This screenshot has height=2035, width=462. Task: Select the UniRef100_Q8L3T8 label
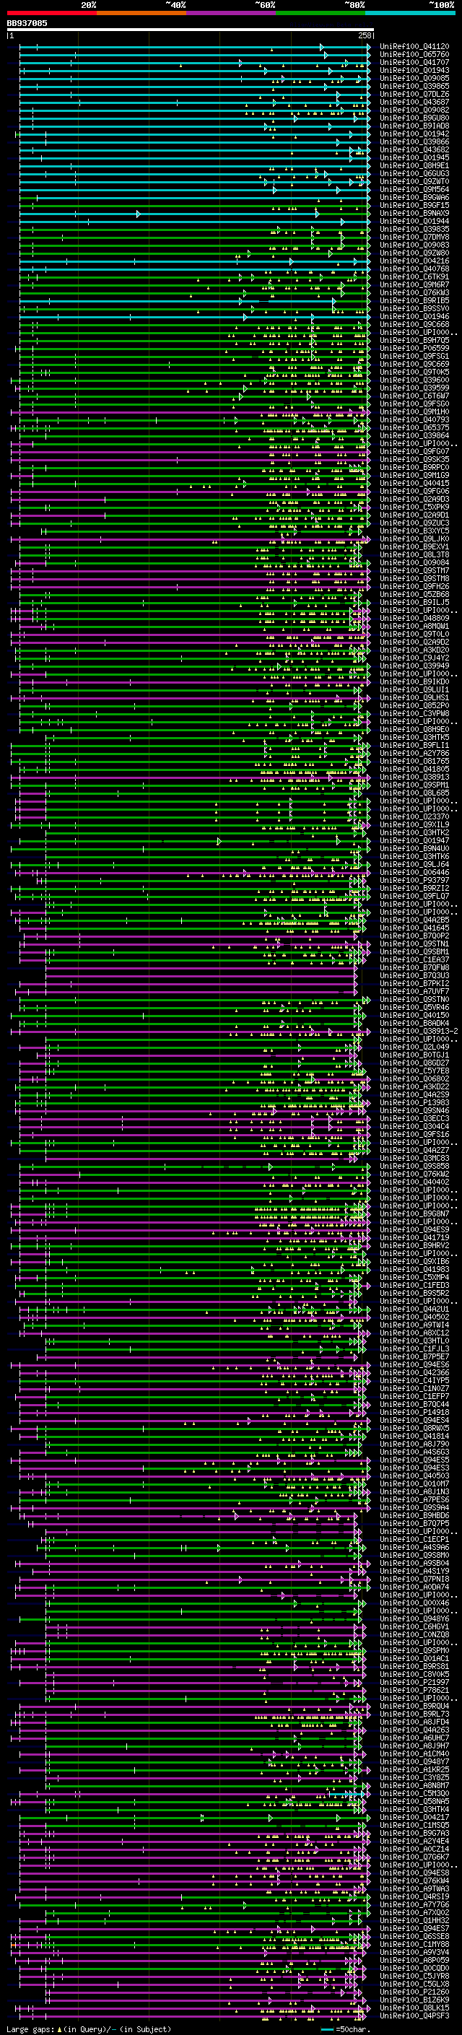(414, 554)
